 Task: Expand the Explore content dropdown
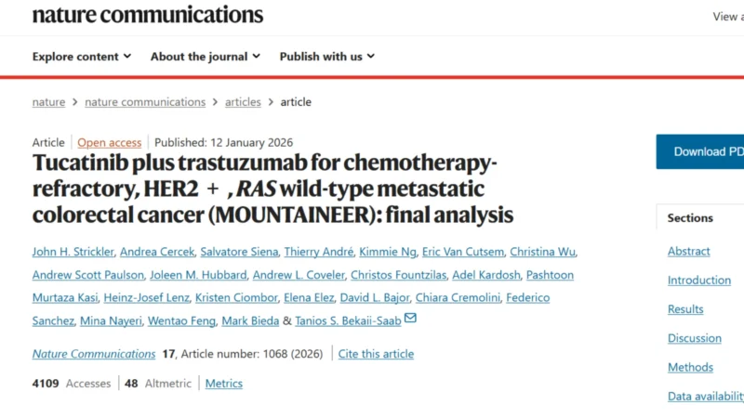[x=82, y=57]
